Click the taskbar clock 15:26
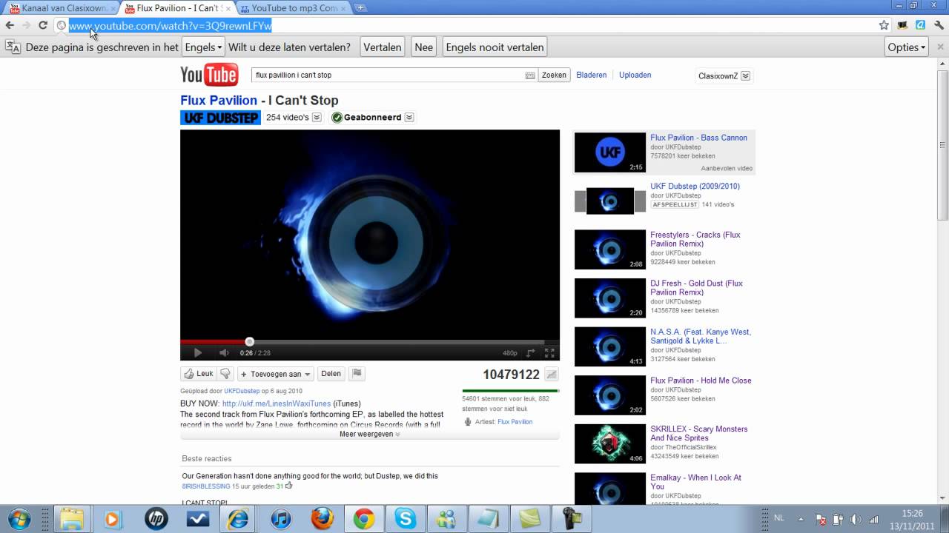The width and height of the screenshot is (949, 533). point(912,513)
